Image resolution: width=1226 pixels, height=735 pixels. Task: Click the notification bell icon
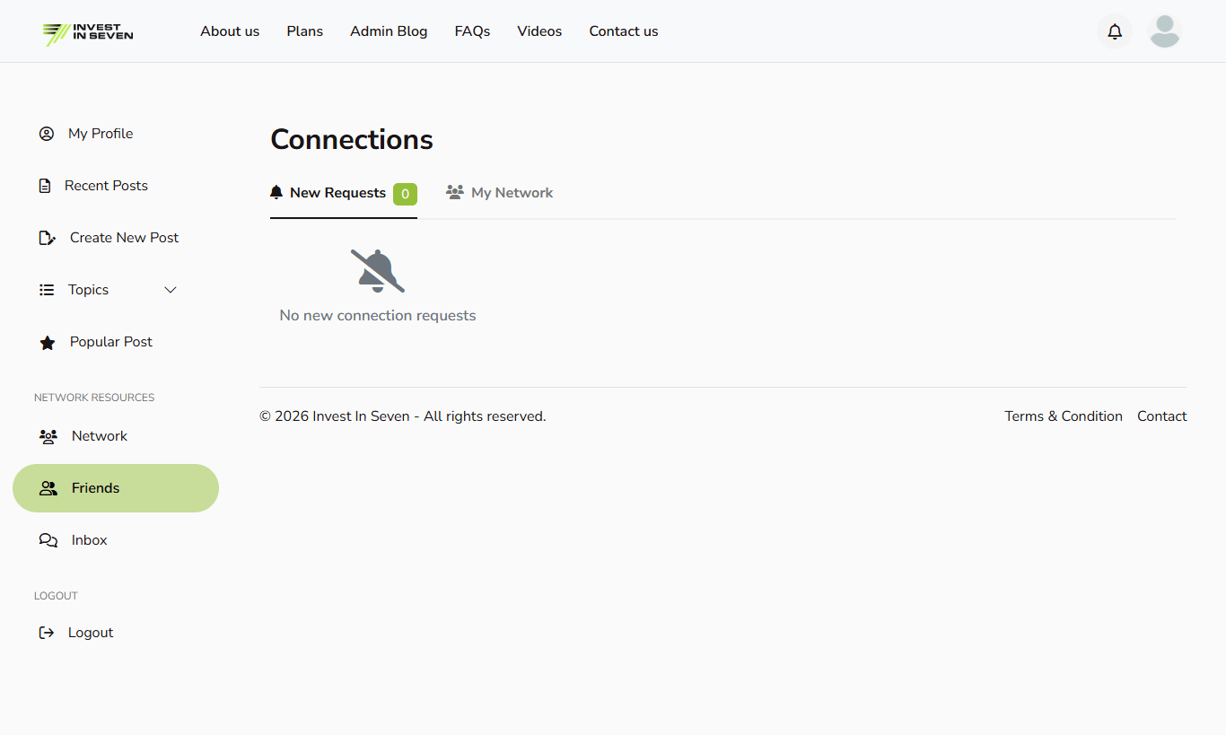click(x=1114, y=31)
